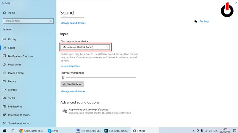The height and width of the screenshot is (133, 238).
Task: Click the Battery icon in sidebar
Action: [4, 81]
